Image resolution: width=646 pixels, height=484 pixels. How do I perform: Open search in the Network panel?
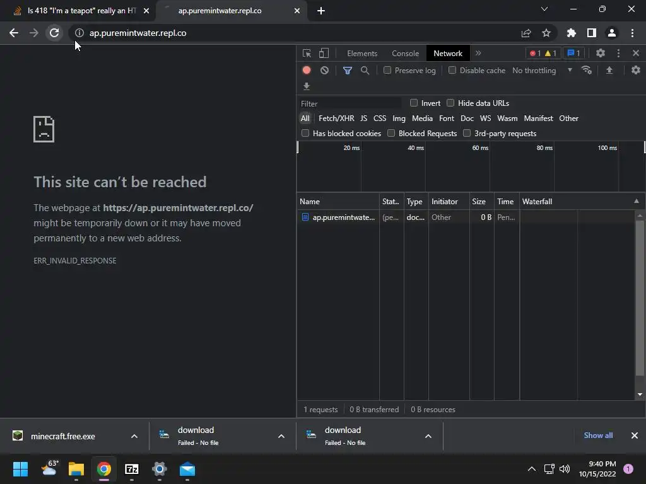click(365, 71)
